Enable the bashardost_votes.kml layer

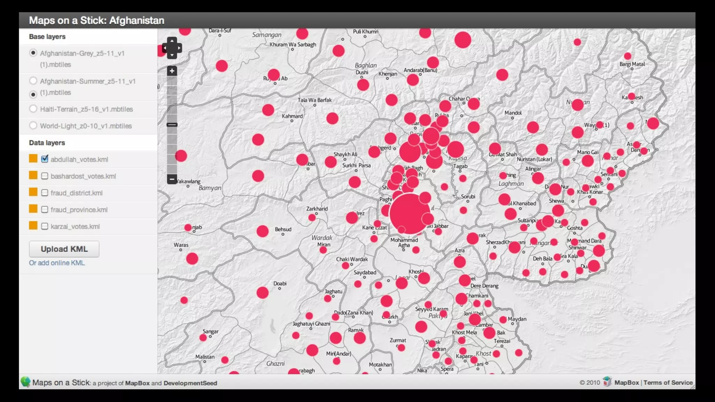45,176
